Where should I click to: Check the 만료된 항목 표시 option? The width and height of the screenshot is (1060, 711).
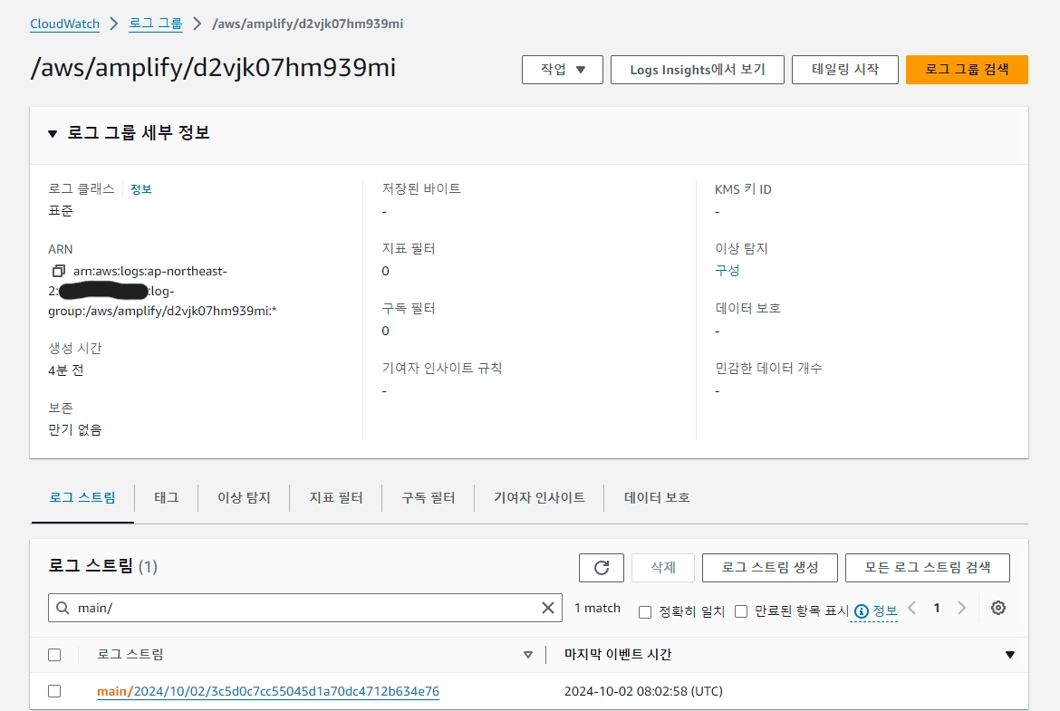tap(740, 610)
